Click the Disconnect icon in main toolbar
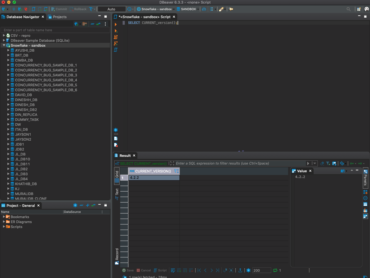Screen dimensions: 370x278 [26, 9]
